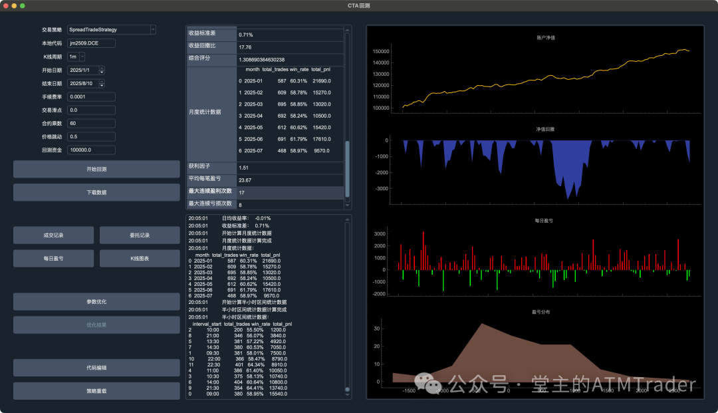Click the statistics table scroll-up arrow

point(347,30)
